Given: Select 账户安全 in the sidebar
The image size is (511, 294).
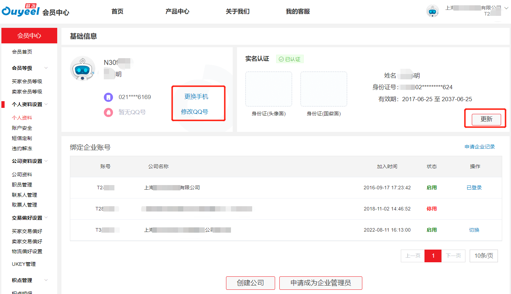Looking at the screenshot, I should click(x=22, y=128).
